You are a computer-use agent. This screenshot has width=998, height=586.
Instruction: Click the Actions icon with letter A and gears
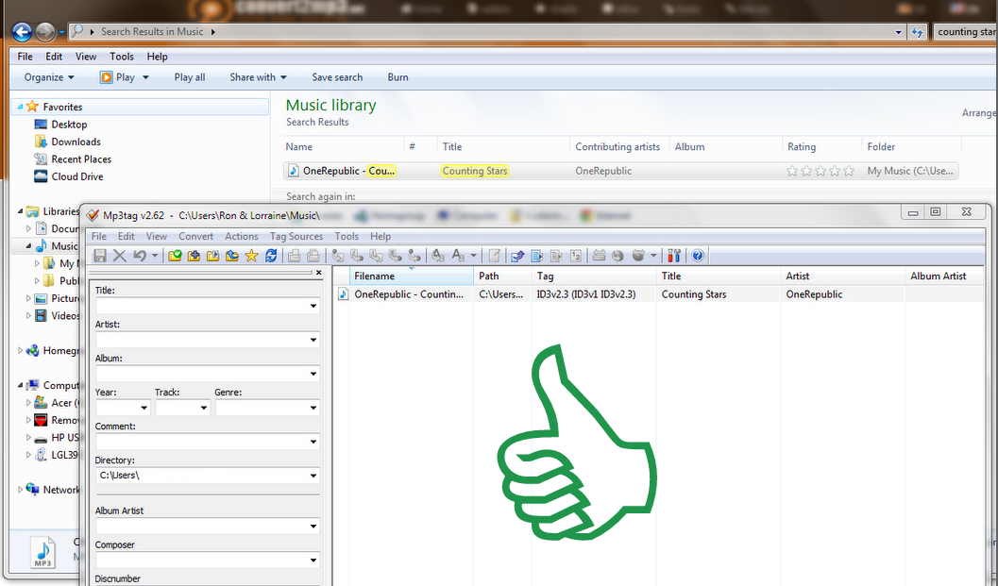coord(438,256)
